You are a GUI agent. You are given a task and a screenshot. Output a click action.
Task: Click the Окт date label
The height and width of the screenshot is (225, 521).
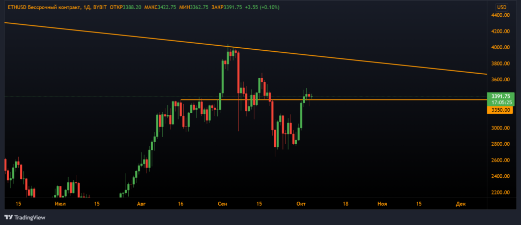click(x=301, y=204)
